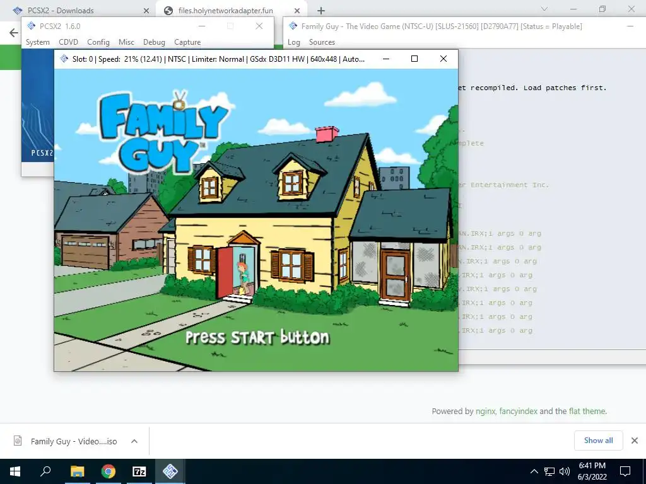Open the Config menu in PCSX2
The height and width of the screenshot is (484, 646).
98,42
